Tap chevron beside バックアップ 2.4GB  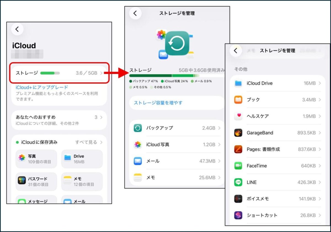pos(219,128)
